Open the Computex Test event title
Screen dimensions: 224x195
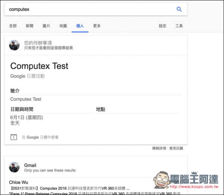click(x=39, y=66)
